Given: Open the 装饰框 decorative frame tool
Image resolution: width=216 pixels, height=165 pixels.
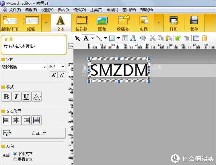Looking at the screenshot, I should coord(82,23).
